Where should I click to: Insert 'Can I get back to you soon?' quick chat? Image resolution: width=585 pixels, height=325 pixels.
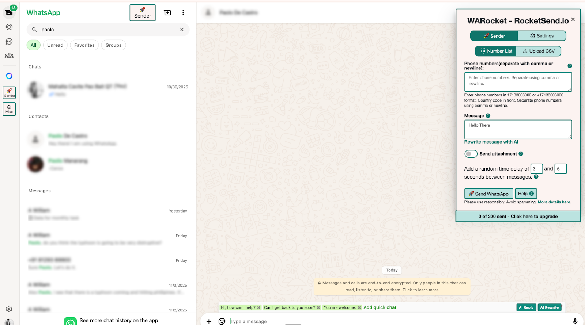[x=290, y=307]
